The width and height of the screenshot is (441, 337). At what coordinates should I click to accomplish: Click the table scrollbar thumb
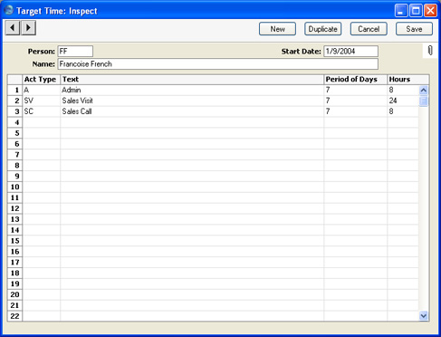[x=424, y=101]
